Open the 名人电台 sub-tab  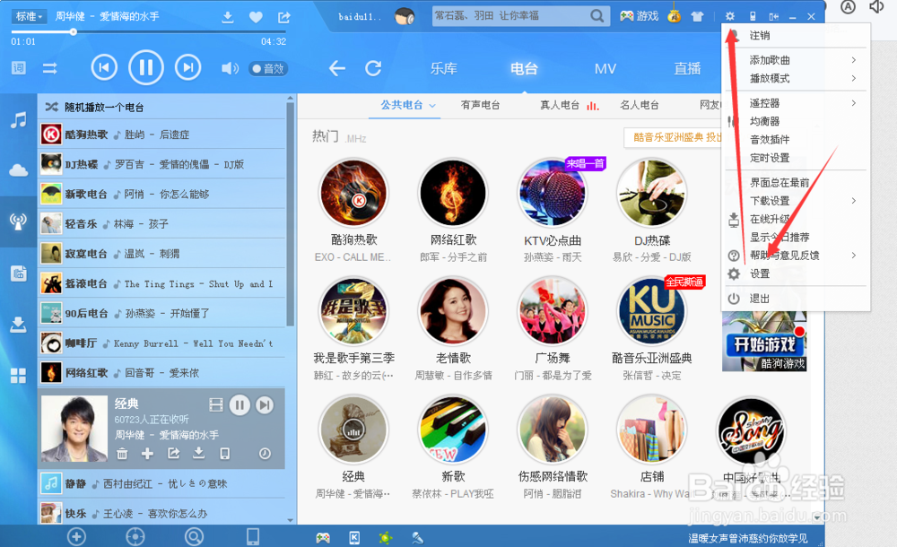(640, 105)
